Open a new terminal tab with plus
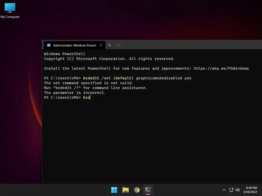This screenshot has height=196, width=262. 110,45
